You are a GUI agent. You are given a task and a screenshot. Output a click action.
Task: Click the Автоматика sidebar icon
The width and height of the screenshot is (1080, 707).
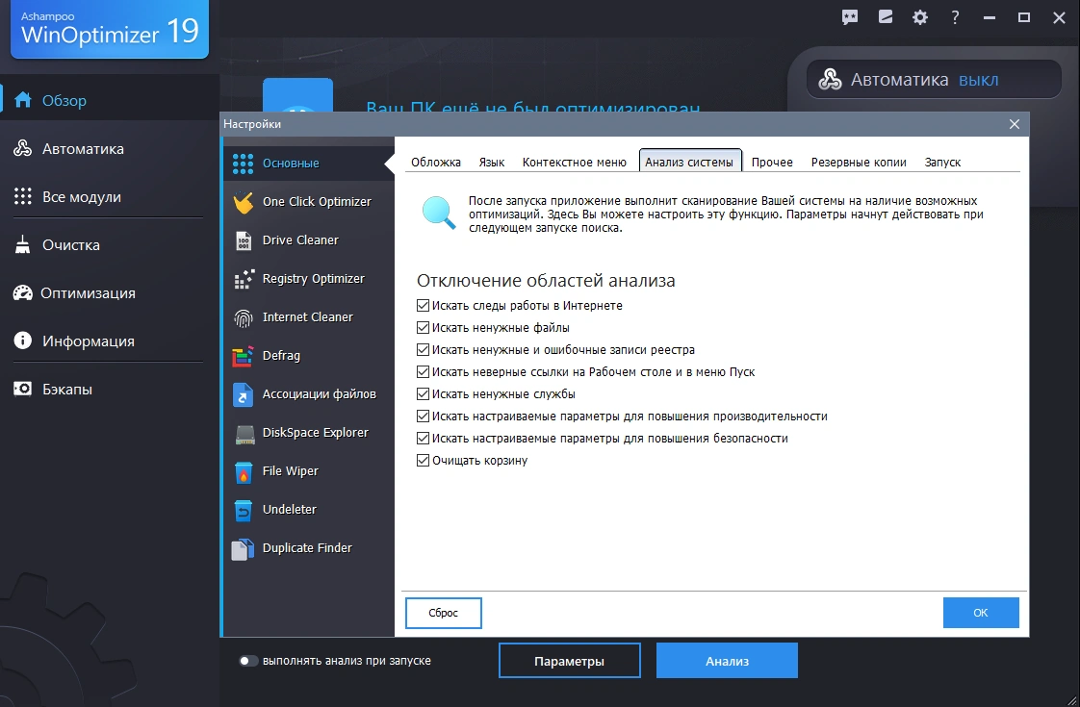pyautogui.click(x=23, y=148)
